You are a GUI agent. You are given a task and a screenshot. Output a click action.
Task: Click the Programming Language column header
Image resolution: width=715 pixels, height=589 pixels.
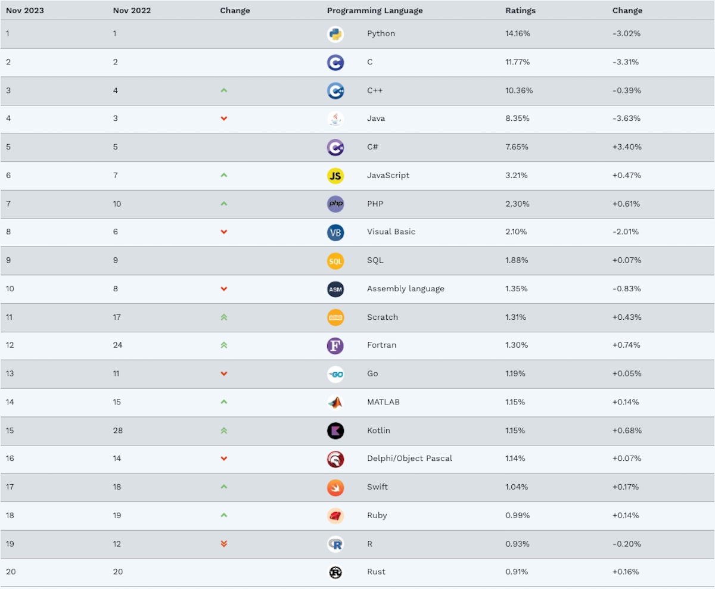pyautogui.click(x=375, y=11)
